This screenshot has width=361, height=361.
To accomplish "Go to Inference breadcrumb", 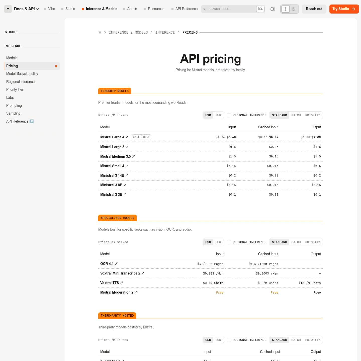I will click(x=165, y=32).
